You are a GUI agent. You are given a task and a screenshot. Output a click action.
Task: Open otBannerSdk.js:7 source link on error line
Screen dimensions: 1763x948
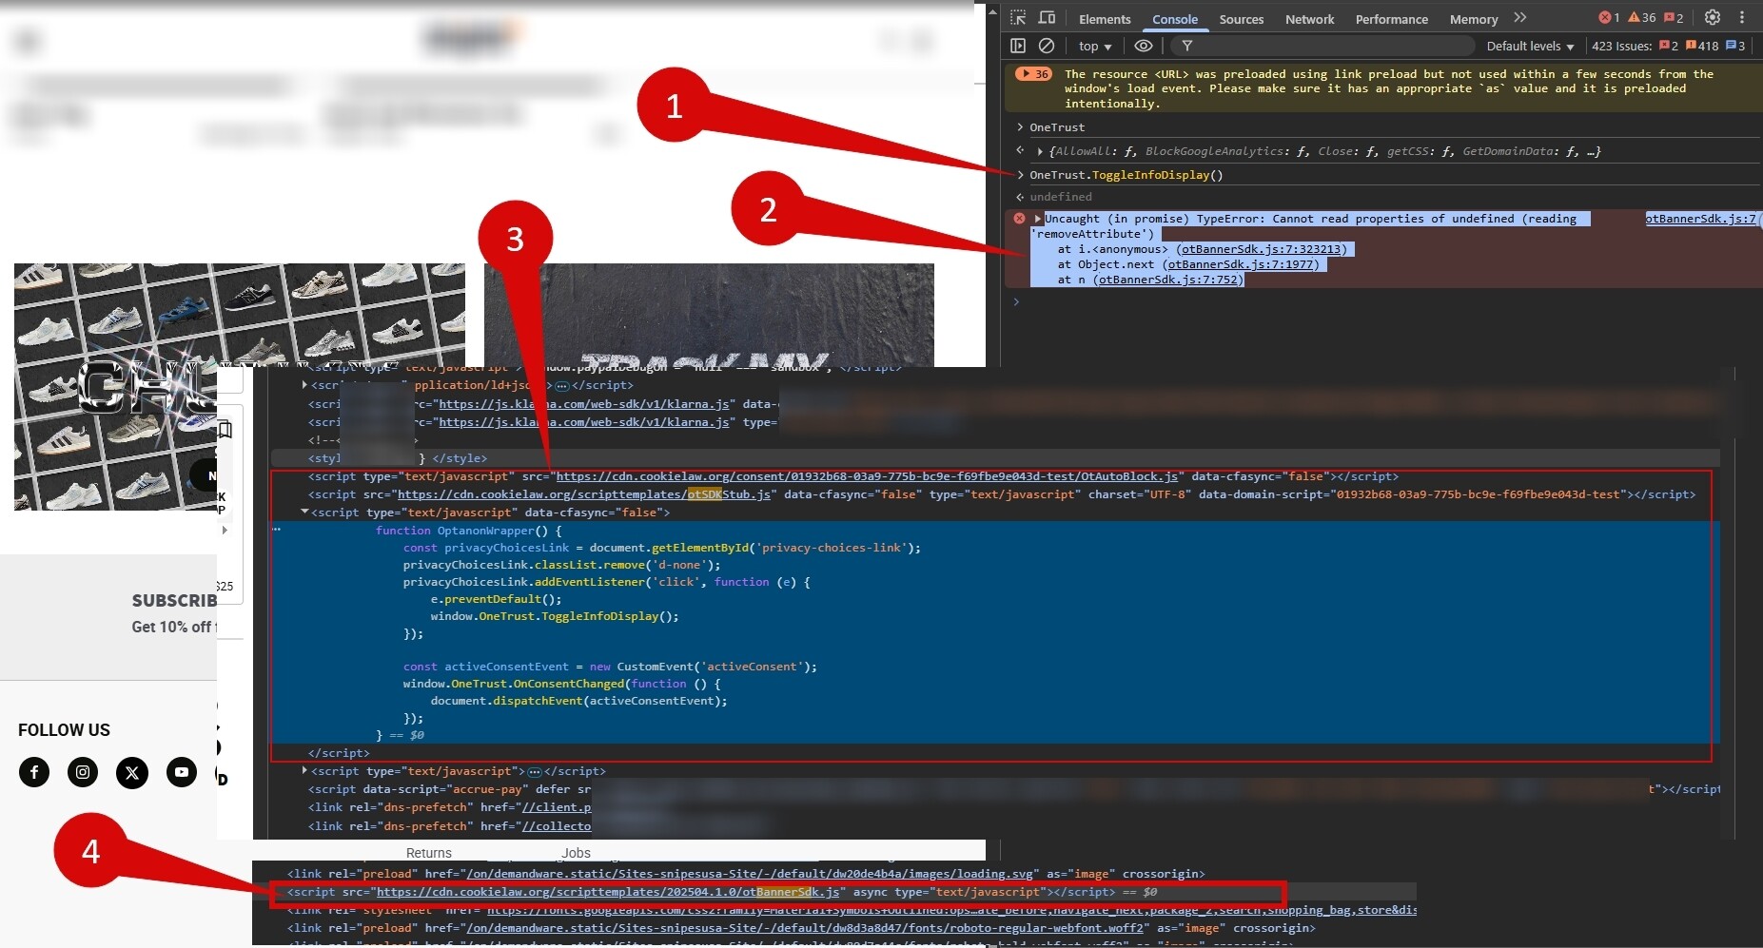[1700, 219]
